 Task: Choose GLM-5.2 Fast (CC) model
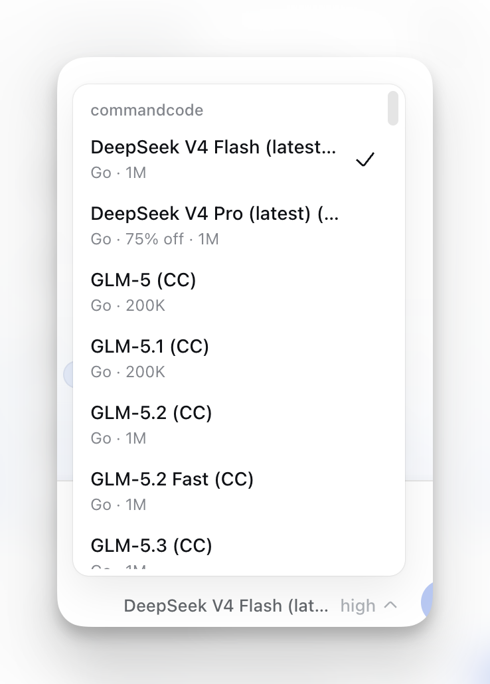point(238,491)
